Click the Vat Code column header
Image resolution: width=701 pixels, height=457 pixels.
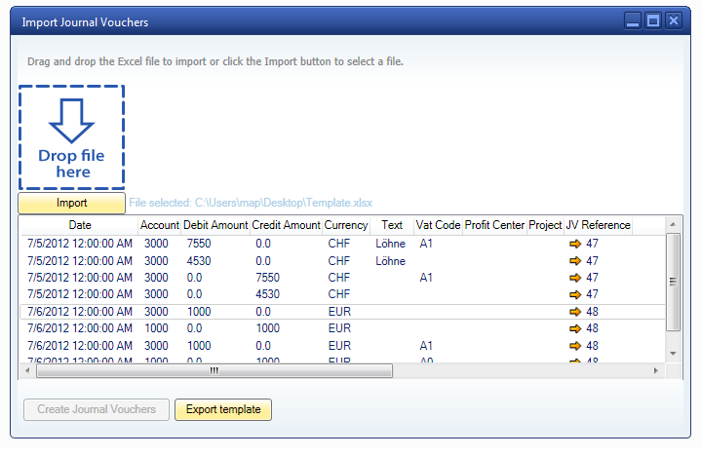tap(438, 225)
